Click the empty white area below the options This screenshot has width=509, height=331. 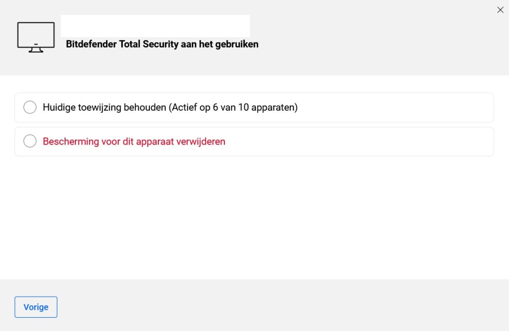click(x=254, y=217)
